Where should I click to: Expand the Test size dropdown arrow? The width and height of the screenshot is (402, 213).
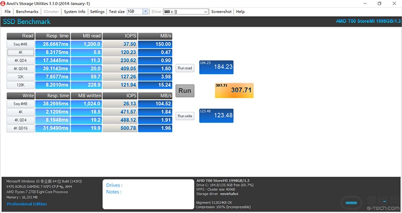click(x=145, y=12)
